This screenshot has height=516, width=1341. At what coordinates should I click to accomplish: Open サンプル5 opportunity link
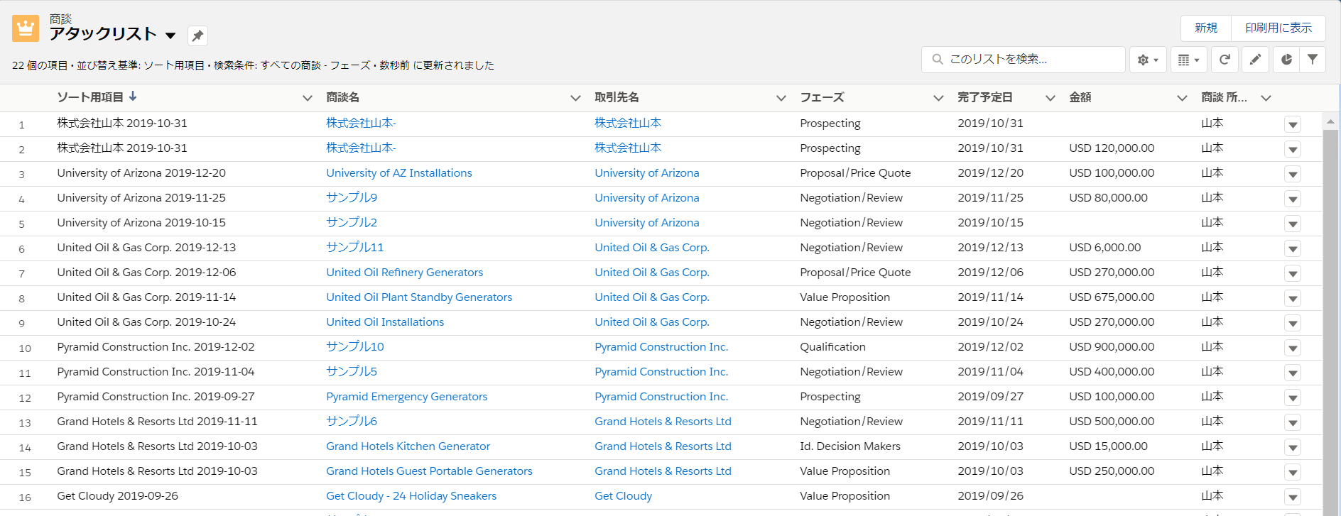coord(352,371)
